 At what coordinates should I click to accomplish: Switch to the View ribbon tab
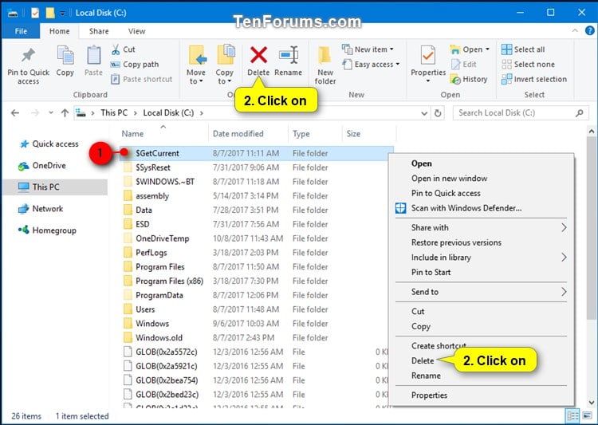click(136, 31)
